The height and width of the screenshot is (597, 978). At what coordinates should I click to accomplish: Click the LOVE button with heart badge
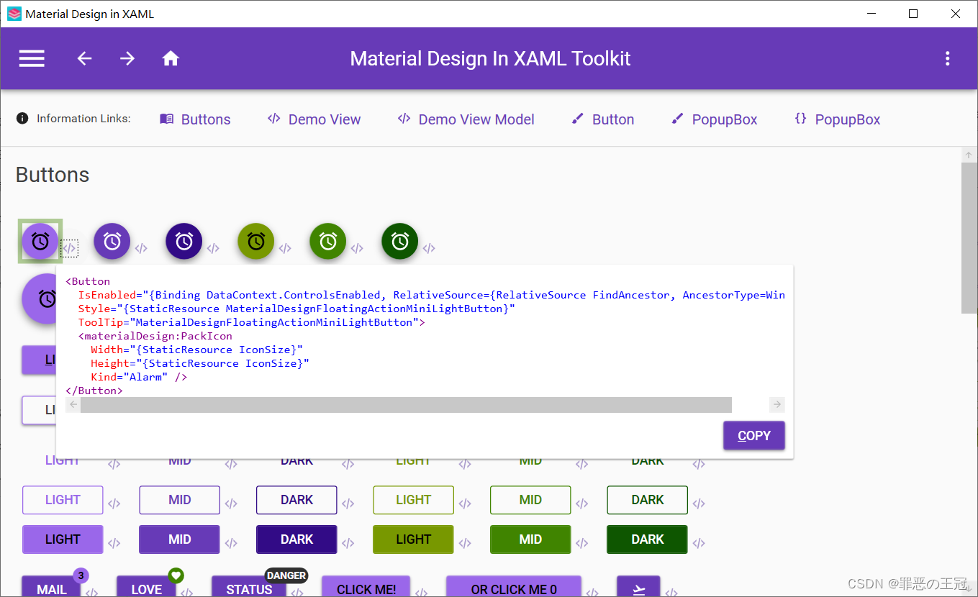(x=147, y=587)
